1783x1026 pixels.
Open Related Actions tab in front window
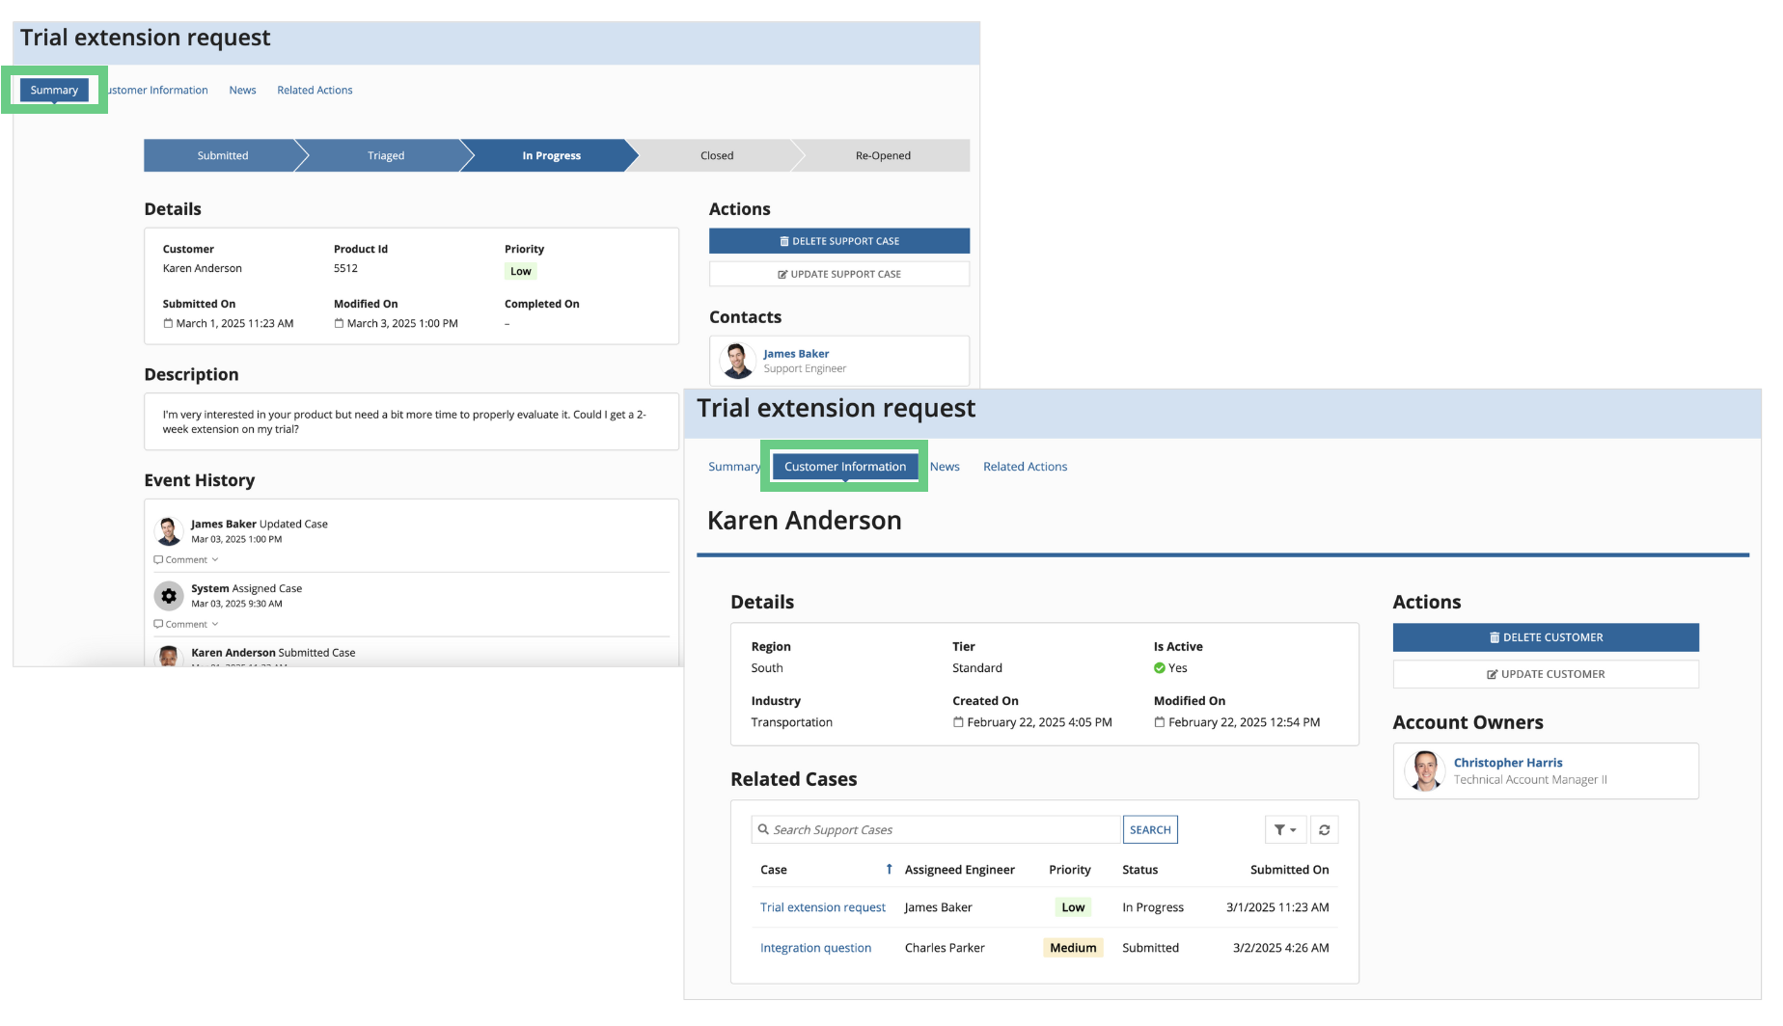click(1025, 467)
